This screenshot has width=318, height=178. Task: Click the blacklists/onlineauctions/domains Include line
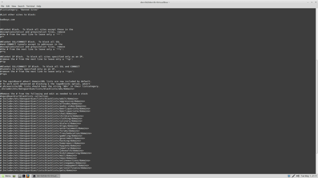point(45,160)
